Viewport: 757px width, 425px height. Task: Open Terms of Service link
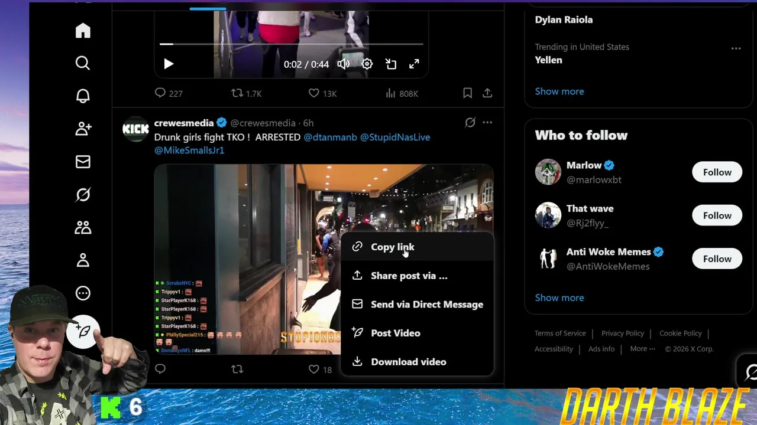pyautogui.click(x=560, y=334)
